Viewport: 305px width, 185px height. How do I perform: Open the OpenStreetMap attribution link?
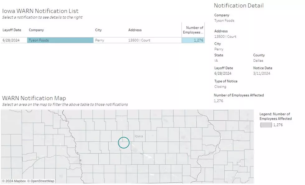click(x=41, y=181)
